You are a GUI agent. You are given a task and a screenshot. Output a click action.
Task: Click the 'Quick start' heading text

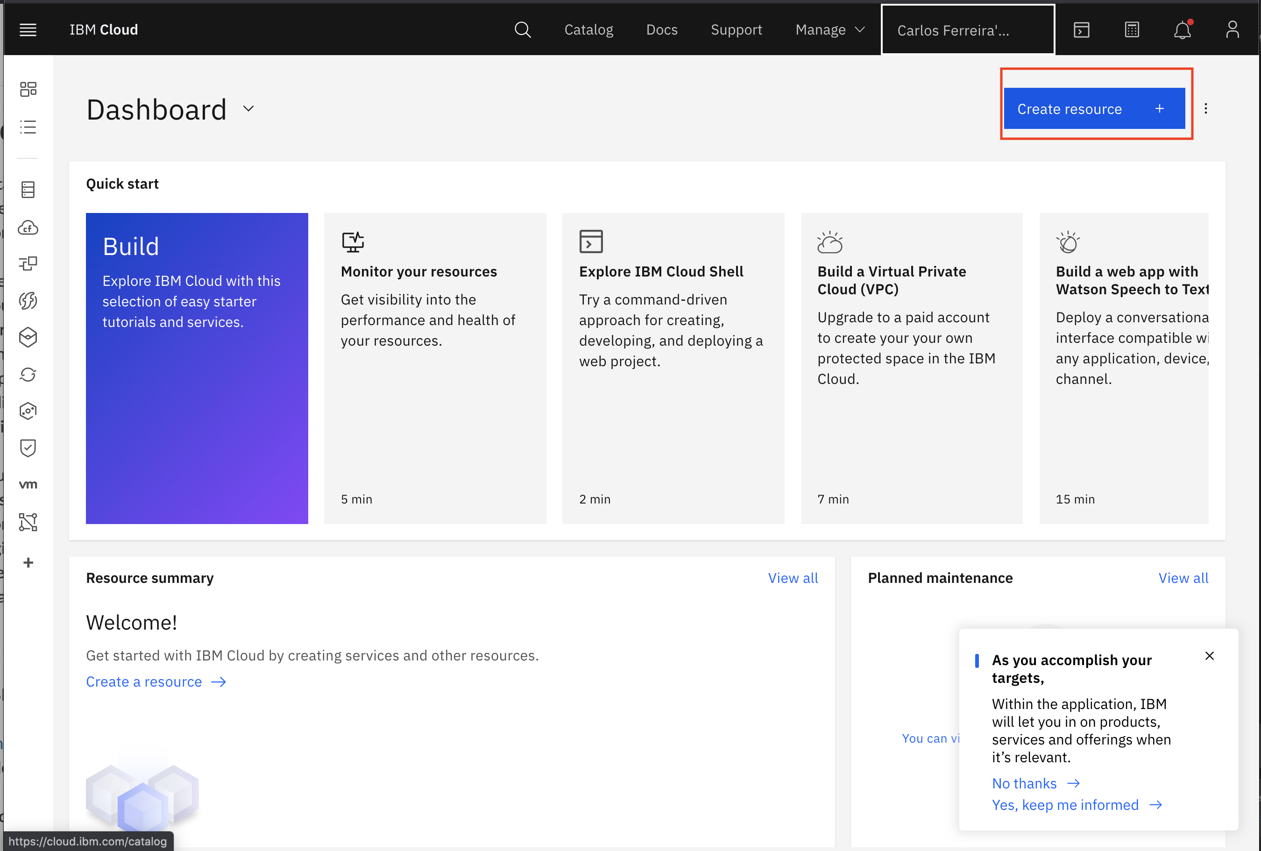pyautogui.click(x=122, y=184)
